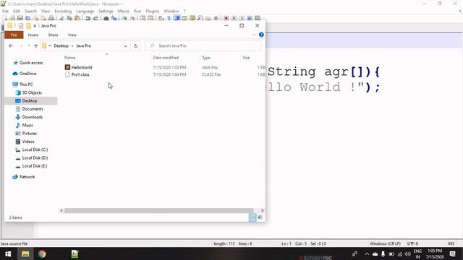
Task: Click Cut scissors icon in Notepad++ toolbar
Action: 61,18
